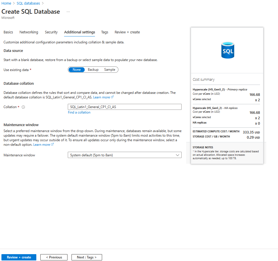Open the Review + create tab
Viewport: 278px width, 261px height.
[127, 32]
